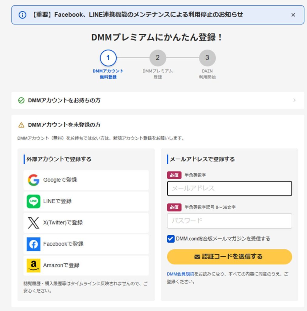Register with Googleで登録 button
This screenshot has height=311, width=307.
pyautogui.click(x=86, y=180)
